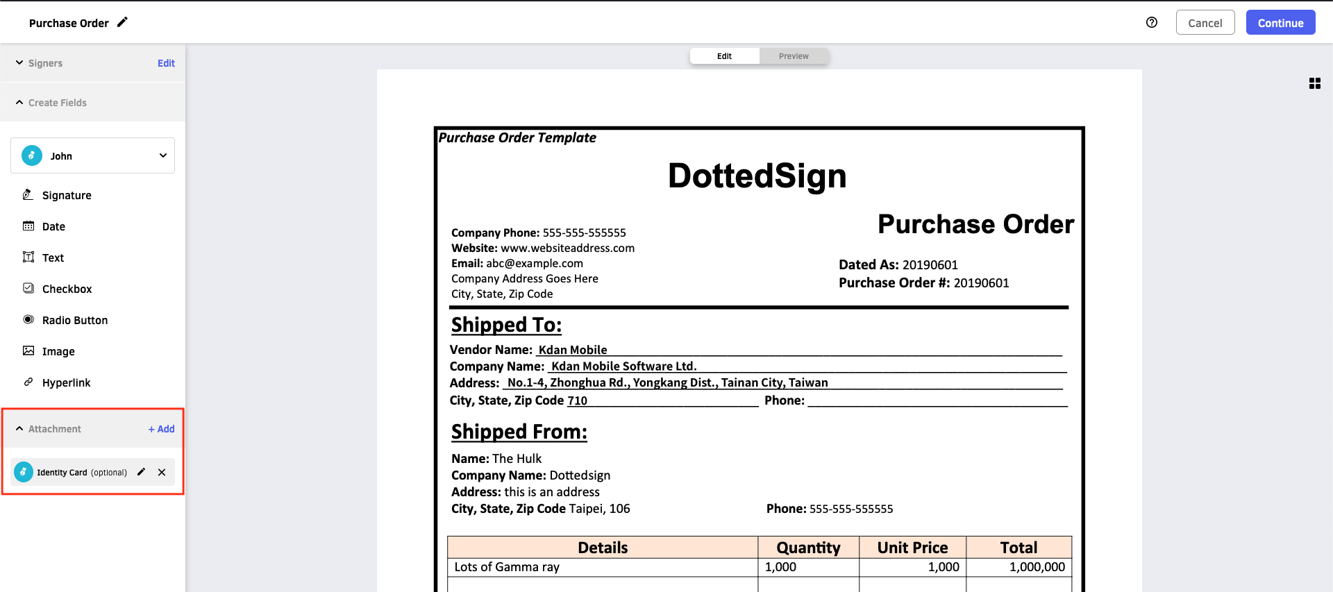Click the Name: The Hulk line
Viewport: 1333px width, 592px height.
point(496,459)
